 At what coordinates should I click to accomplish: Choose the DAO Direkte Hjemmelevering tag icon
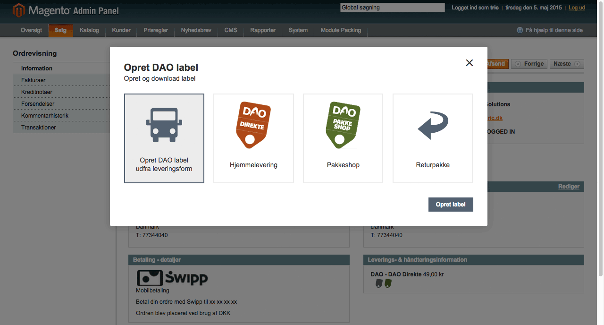click(253, 125)
